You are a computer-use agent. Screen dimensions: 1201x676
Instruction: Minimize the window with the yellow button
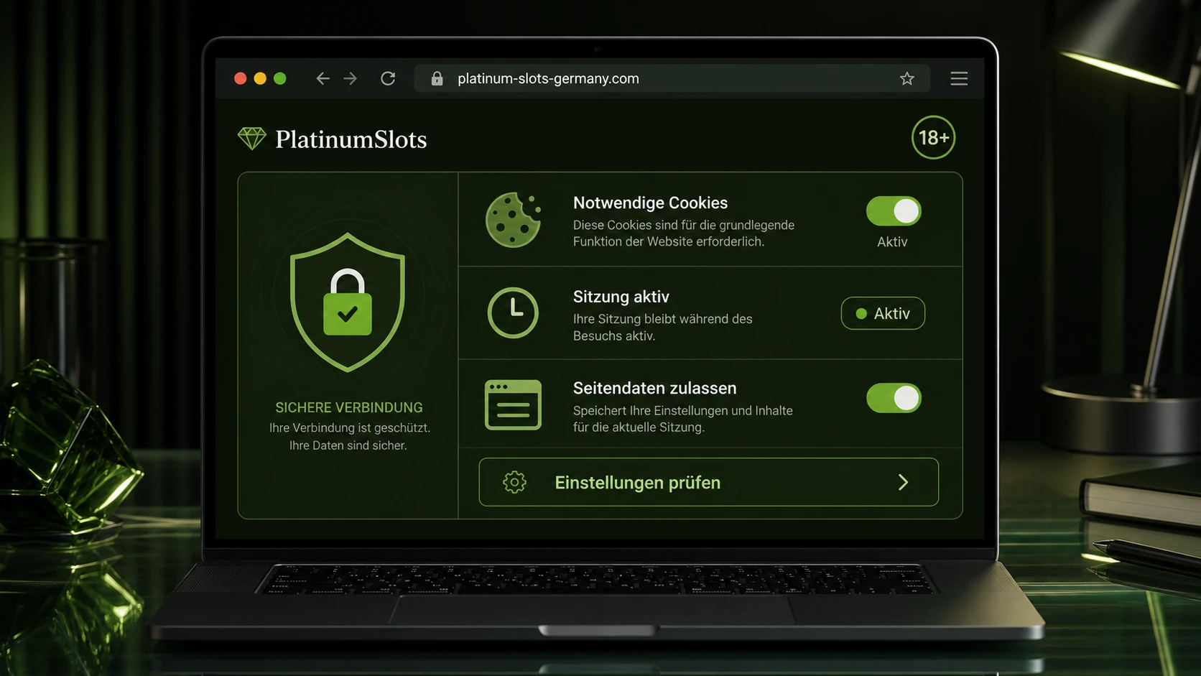[x=260, y=78]
